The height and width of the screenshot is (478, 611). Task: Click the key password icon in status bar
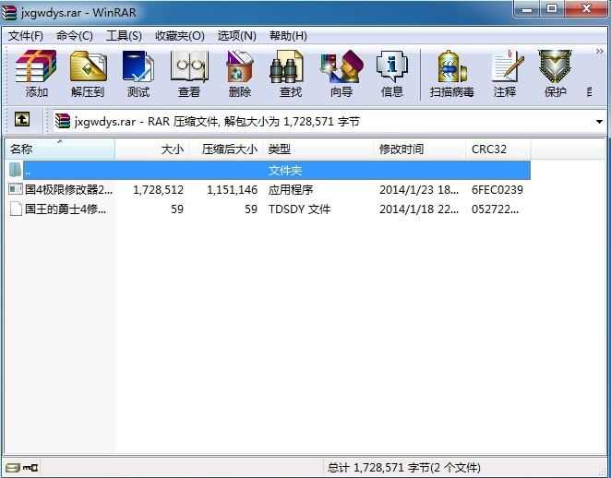coord(30,467)
